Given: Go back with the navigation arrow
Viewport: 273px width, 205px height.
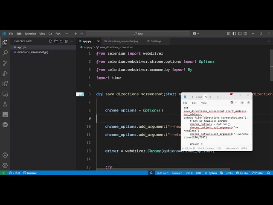Looking at the screenshot, I should click(76, 34).
